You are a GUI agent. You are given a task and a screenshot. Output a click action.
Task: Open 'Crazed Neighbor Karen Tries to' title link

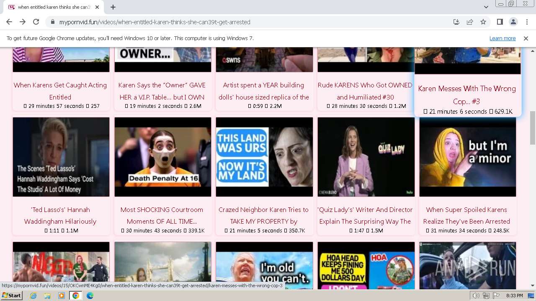[x=263, y=215]
